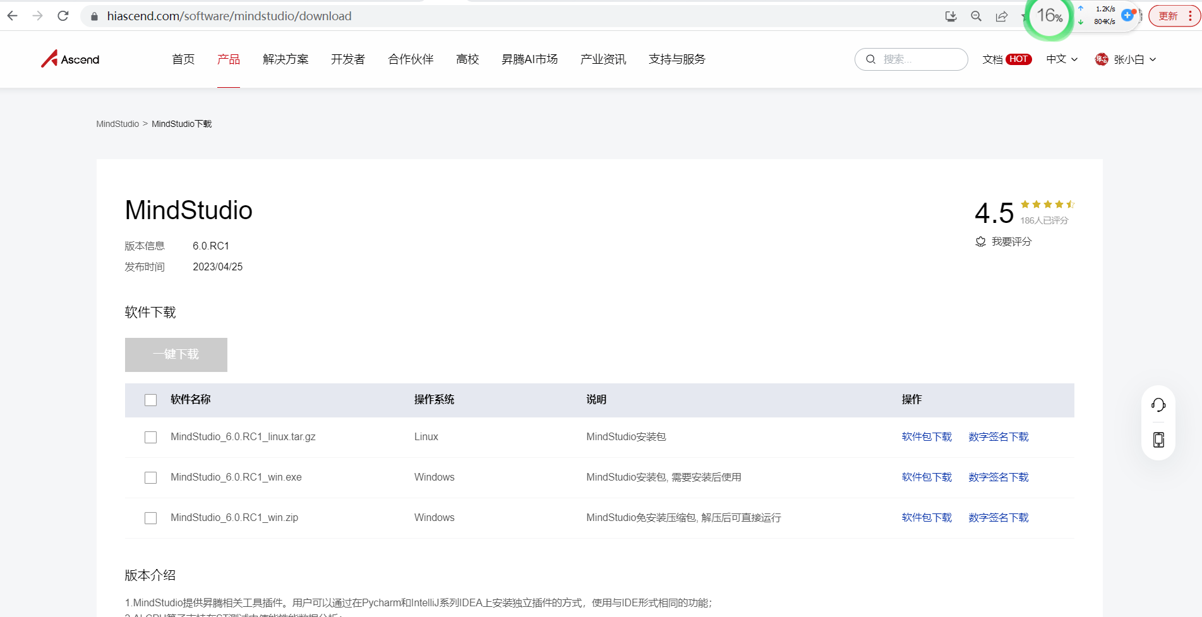Open the zoom magnifier icon in address bar
Image resolution: width=1202 pixels, height=617 pixels.
(976, 16)
